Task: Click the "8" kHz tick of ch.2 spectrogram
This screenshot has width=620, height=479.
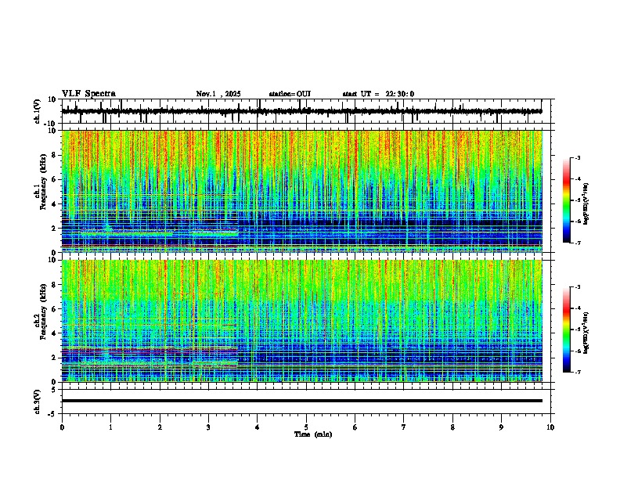Action: pos(54,285)
